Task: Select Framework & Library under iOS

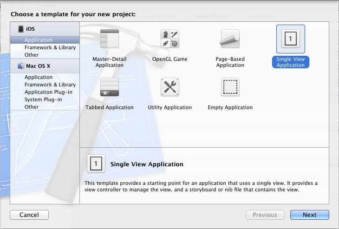Action: point(45,47)
